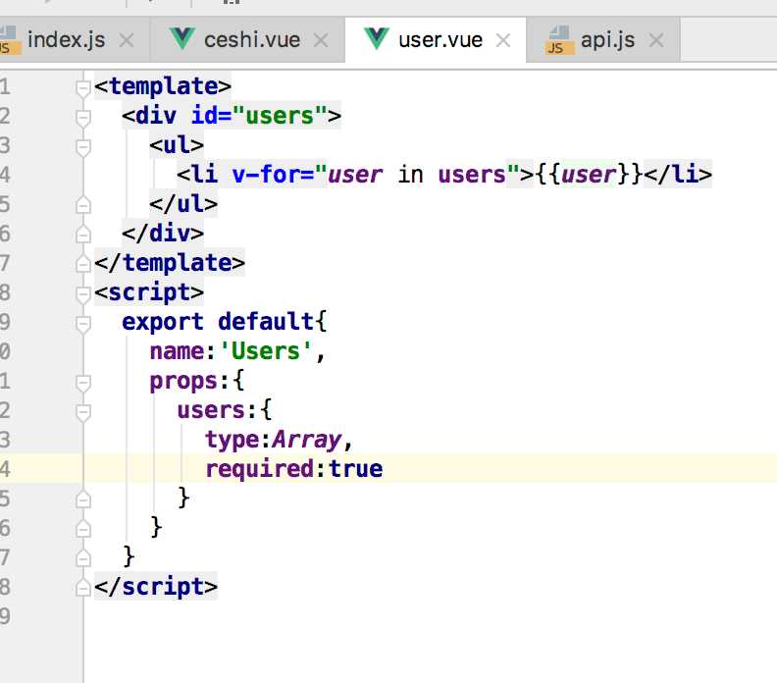Collapse the <template> block fold marker
The image size is (777, 683).
point(83,88)
